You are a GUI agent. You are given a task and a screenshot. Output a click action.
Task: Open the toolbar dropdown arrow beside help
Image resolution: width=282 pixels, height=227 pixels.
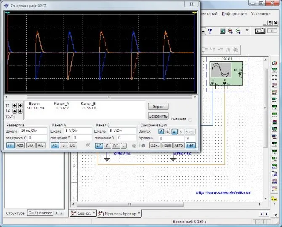coord(203,31)
